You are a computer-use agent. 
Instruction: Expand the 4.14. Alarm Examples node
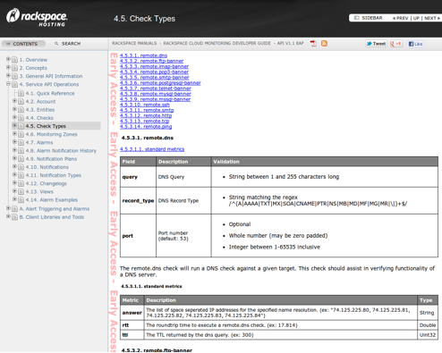pyautogui.click(x=14, y=199)
